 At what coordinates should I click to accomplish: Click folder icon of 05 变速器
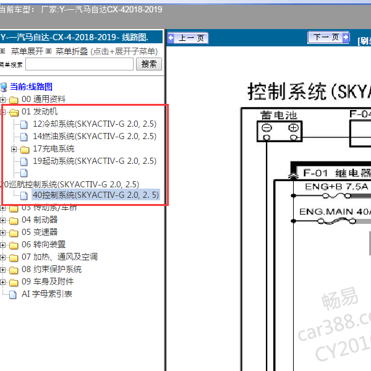(x=14, y=233)
